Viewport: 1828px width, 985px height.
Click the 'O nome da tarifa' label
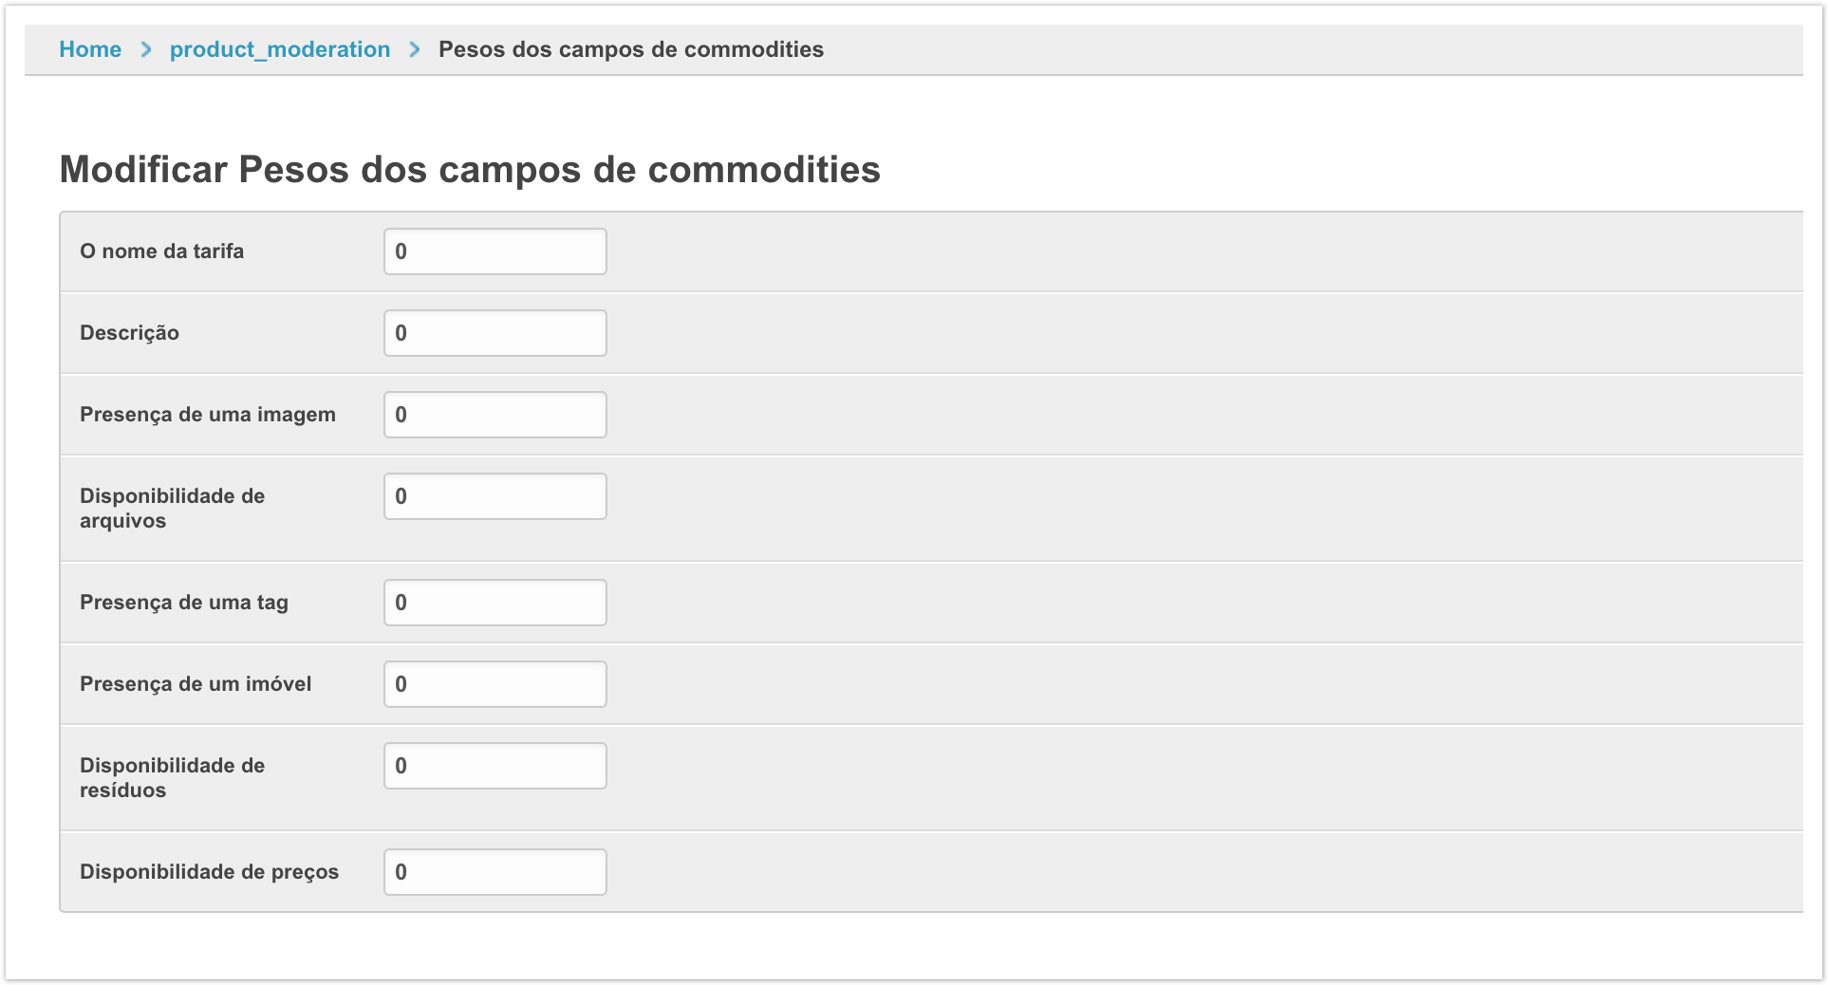pos(161,251)
